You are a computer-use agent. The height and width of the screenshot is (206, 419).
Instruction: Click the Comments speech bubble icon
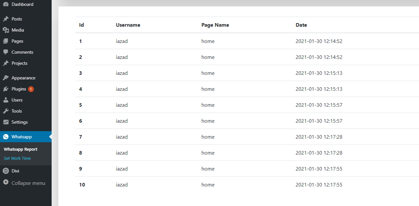[6, 52]
